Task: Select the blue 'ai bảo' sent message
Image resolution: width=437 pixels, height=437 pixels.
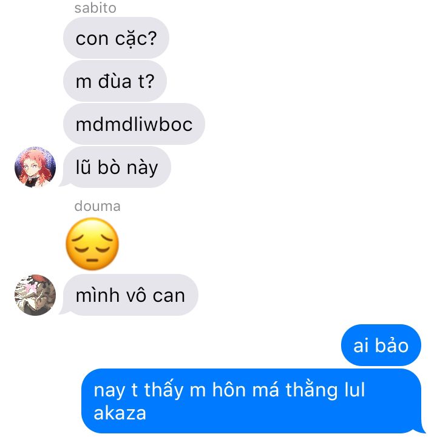Action: (381, 345)
